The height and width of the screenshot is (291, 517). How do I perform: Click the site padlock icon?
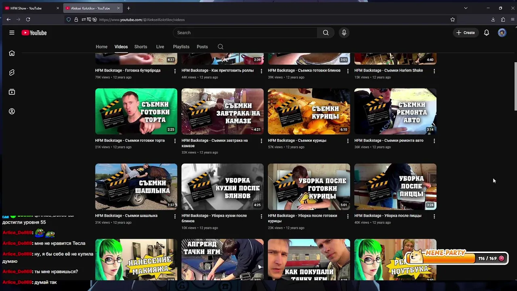[76, 19]
